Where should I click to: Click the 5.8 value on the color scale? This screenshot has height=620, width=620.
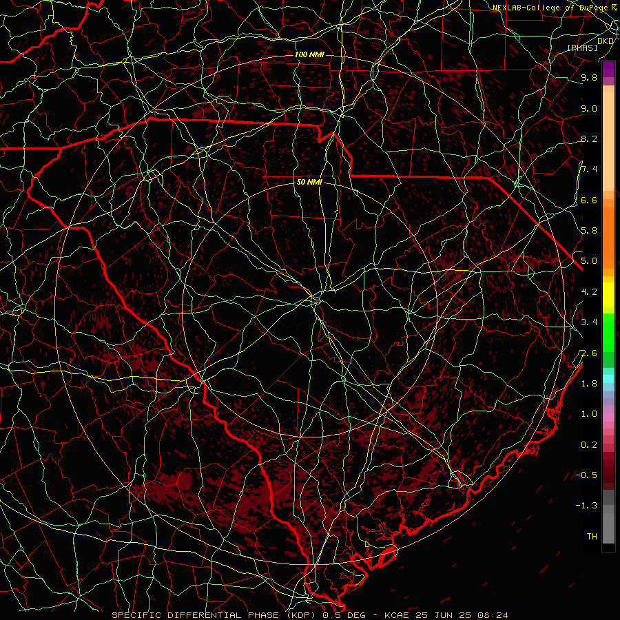[589, 231]
